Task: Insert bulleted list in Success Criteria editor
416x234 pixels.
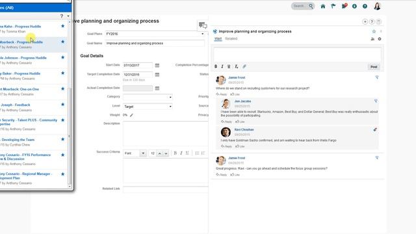Action: pyautogui.click(x=197, y=153)
